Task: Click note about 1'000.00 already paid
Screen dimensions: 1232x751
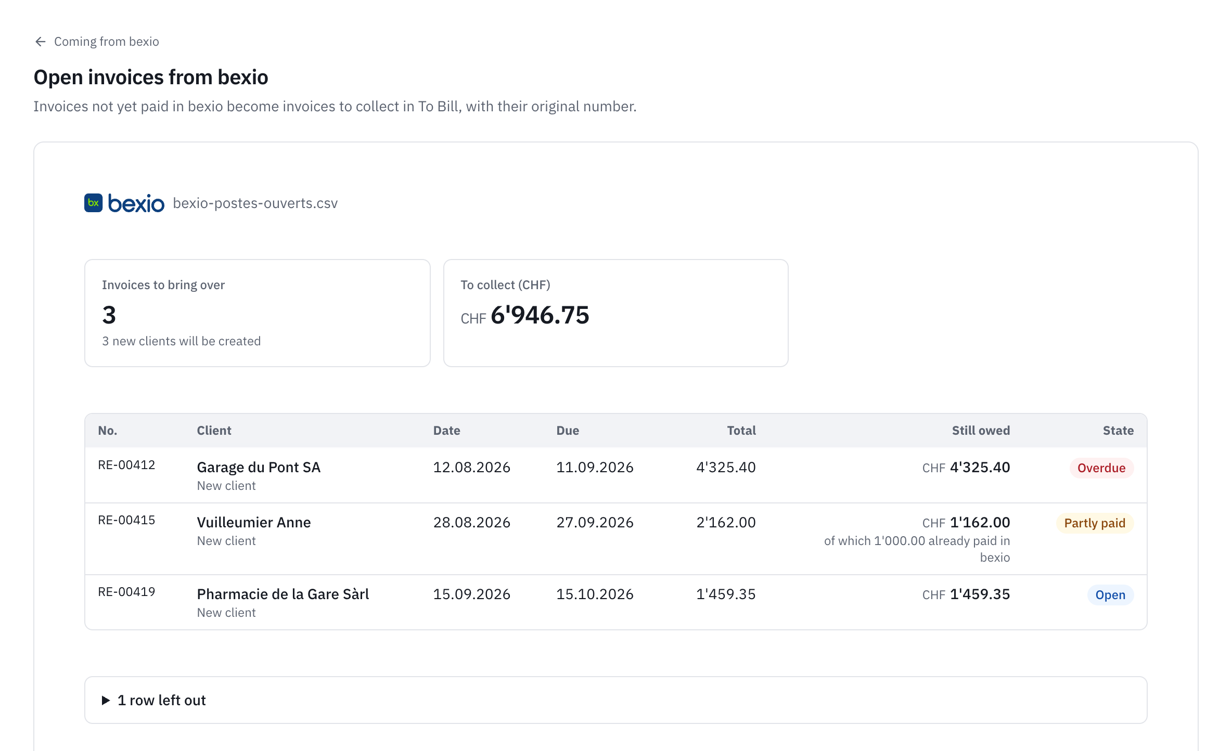Action: point(917,549)
